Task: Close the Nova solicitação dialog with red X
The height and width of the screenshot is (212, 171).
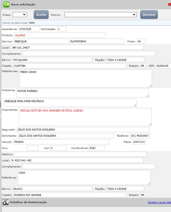Action: click(x=169, y=5)
